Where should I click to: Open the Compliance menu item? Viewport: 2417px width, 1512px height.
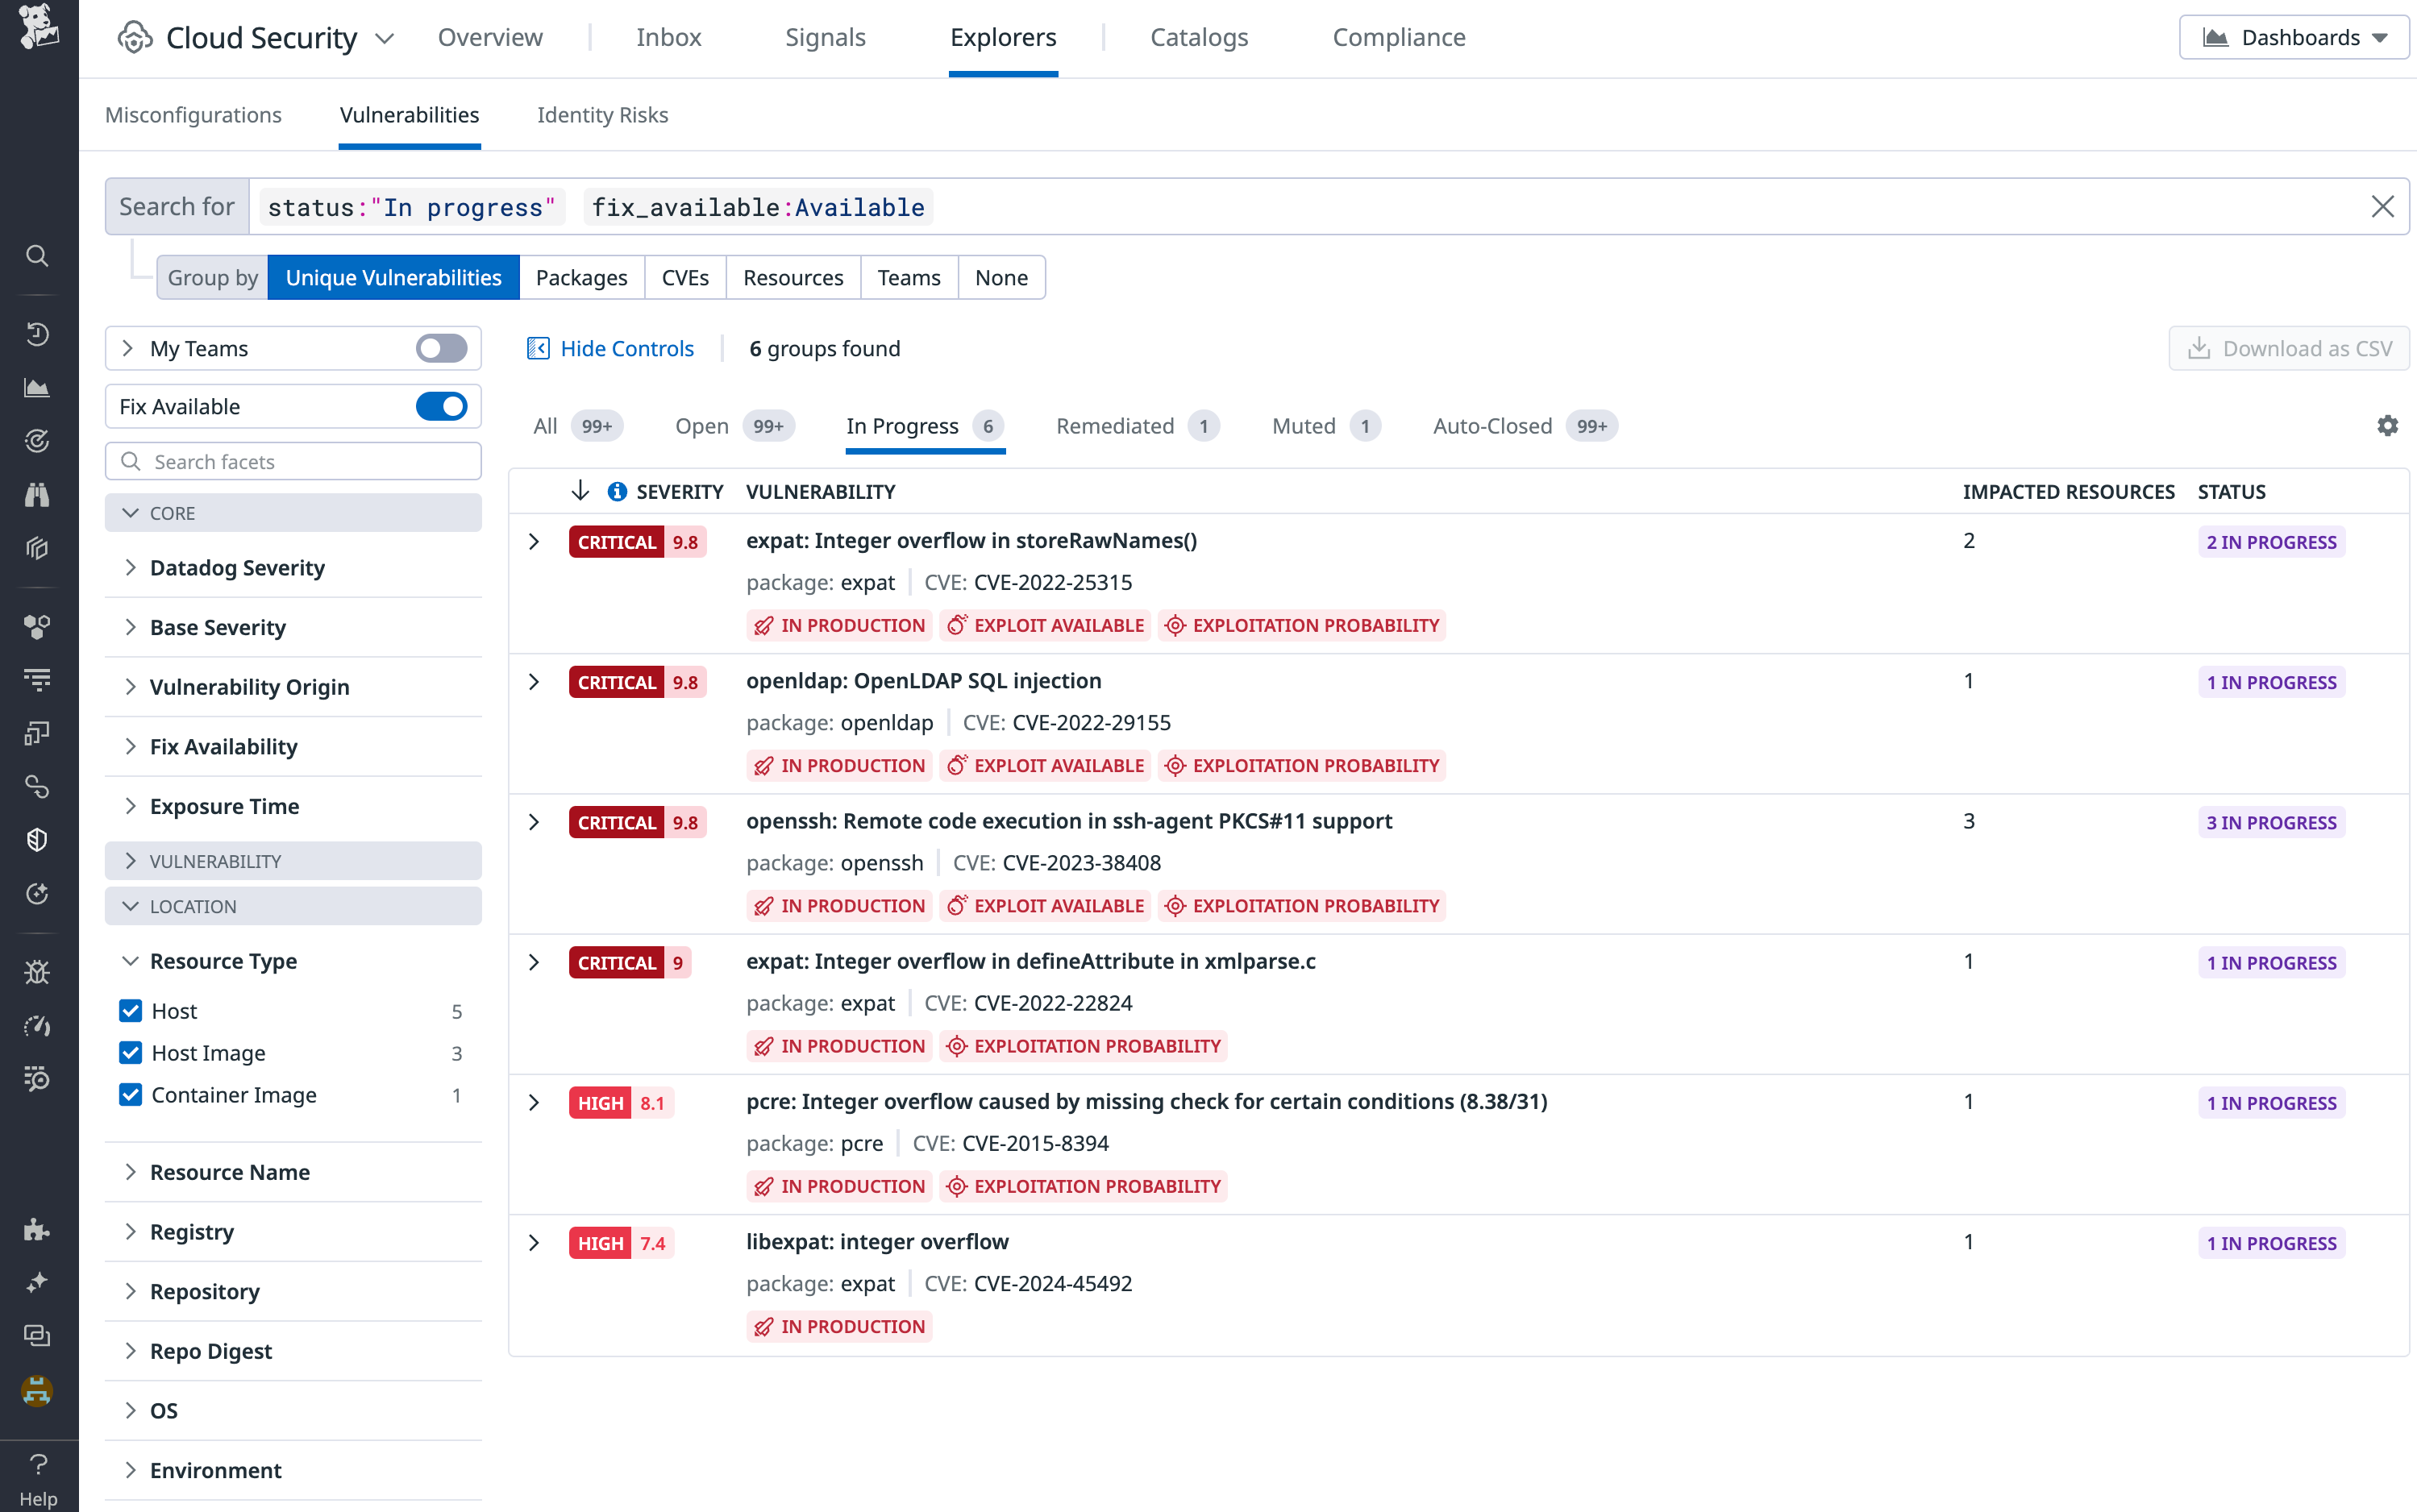click(x=1398, y=37)
